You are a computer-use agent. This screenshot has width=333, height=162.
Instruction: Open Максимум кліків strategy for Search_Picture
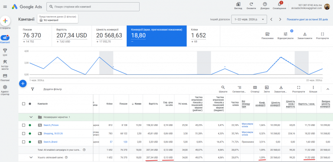pyautogui.click(x=247, y=125)
